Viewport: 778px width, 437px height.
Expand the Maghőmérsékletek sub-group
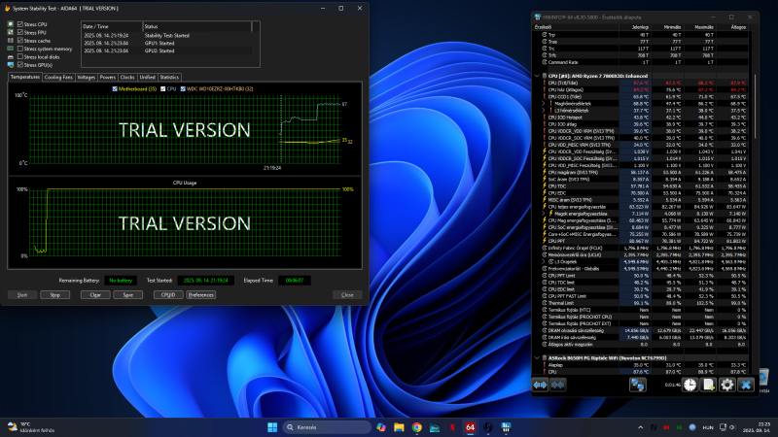click(x=544, y=104)
